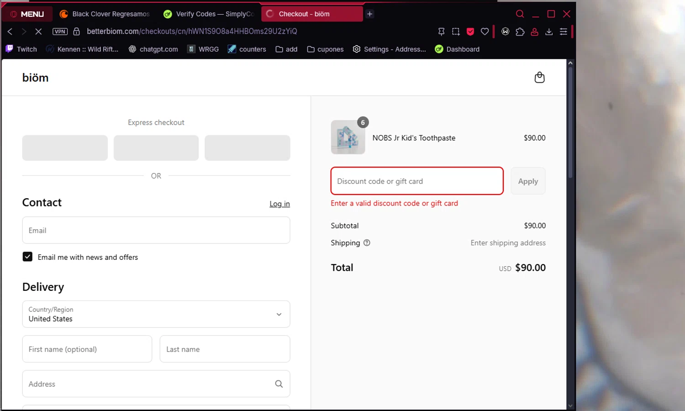This screenshot has height=411, width=685.
Task: Open the WRGG bookmark
Action: [203, 49]
